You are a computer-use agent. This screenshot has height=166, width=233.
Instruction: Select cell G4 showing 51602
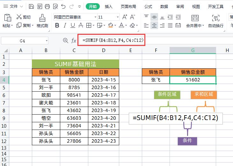[x=193, y=80]
